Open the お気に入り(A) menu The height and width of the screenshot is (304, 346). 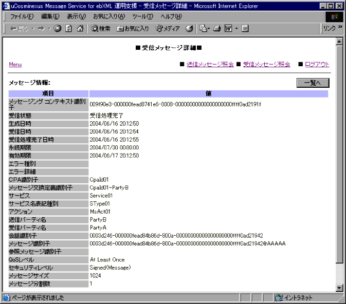pyautogui.click(x=109, y=16)
